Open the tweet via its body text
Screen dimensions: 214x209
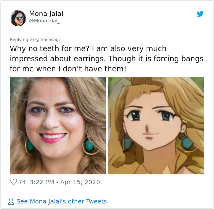coord(106,59)
